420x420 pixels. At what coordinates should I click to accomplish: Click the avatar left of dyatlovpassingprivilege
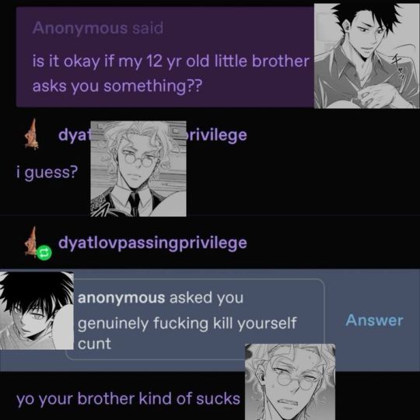30,242
